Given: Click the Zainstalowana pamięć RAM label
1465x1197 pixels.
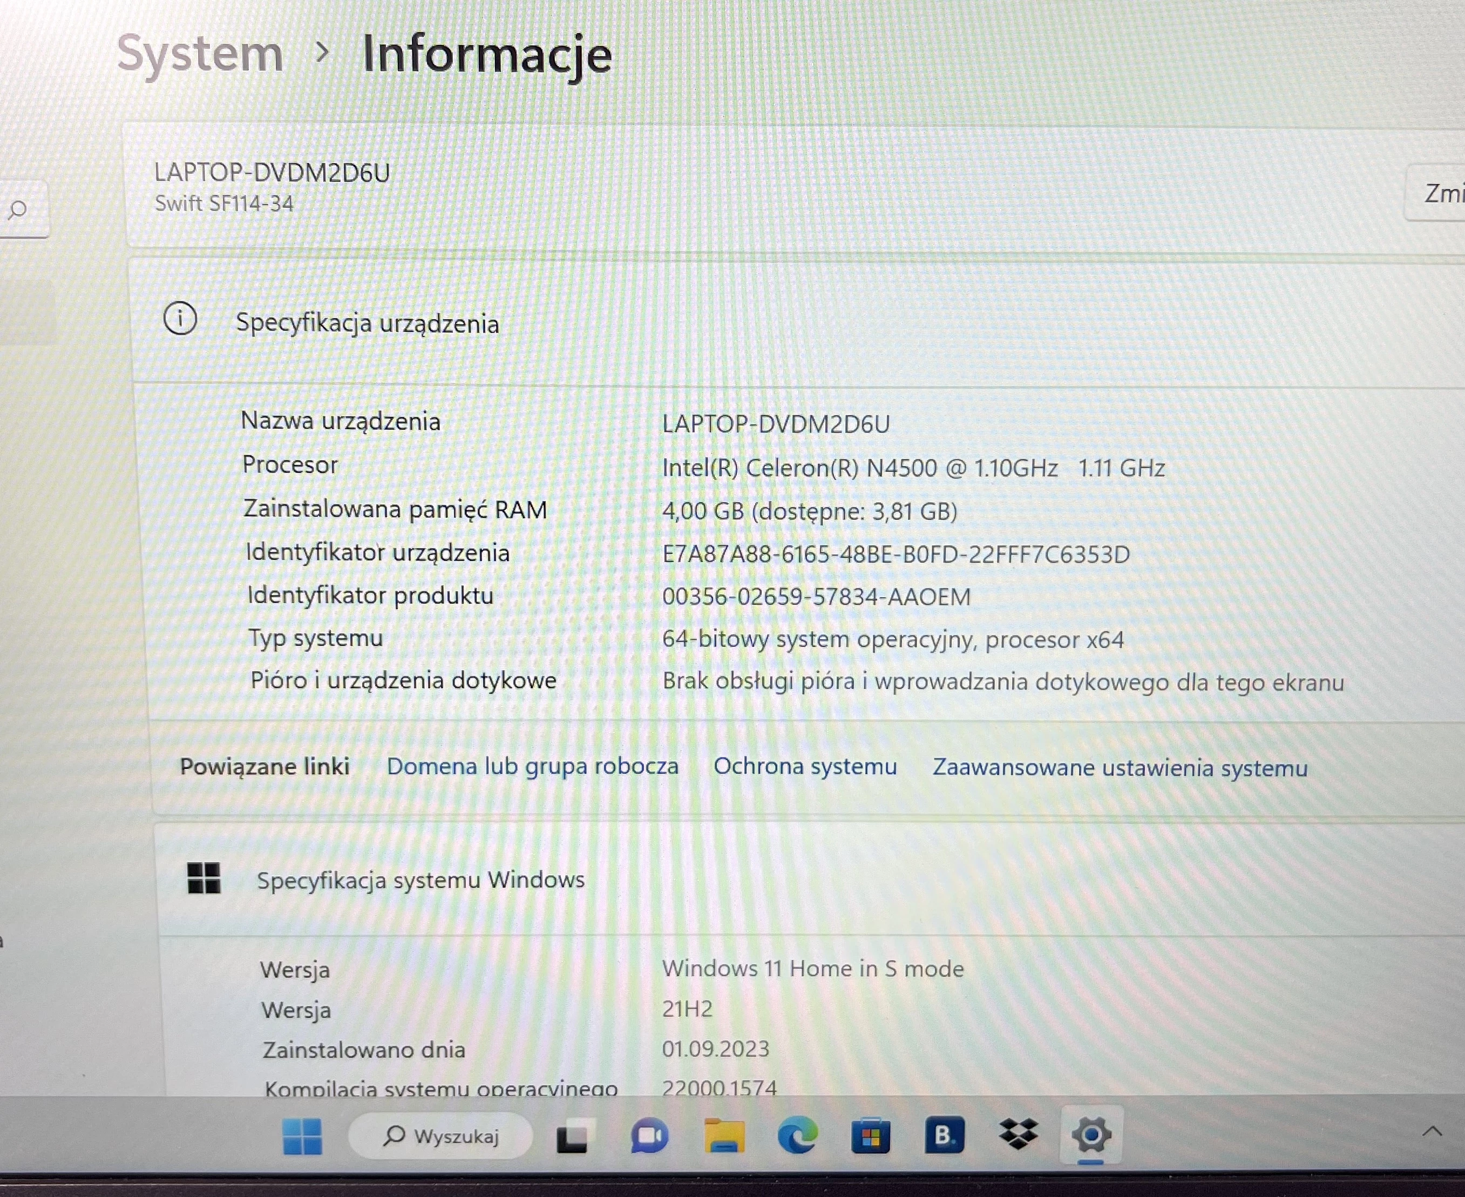Looking at the screenshot, I should (395, 509).
